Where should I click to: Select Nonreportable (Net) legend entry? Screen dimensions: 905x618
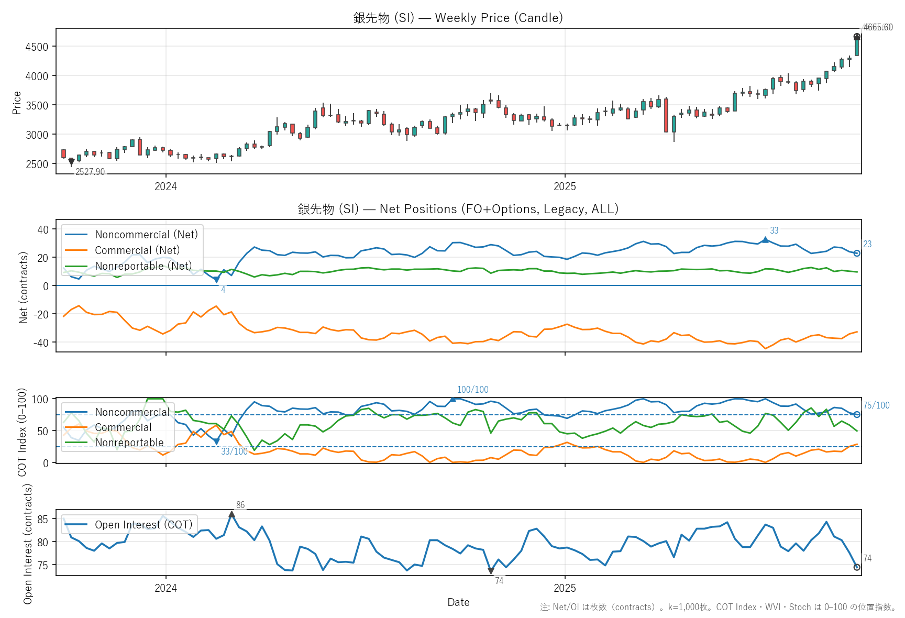tap(143, 266)
